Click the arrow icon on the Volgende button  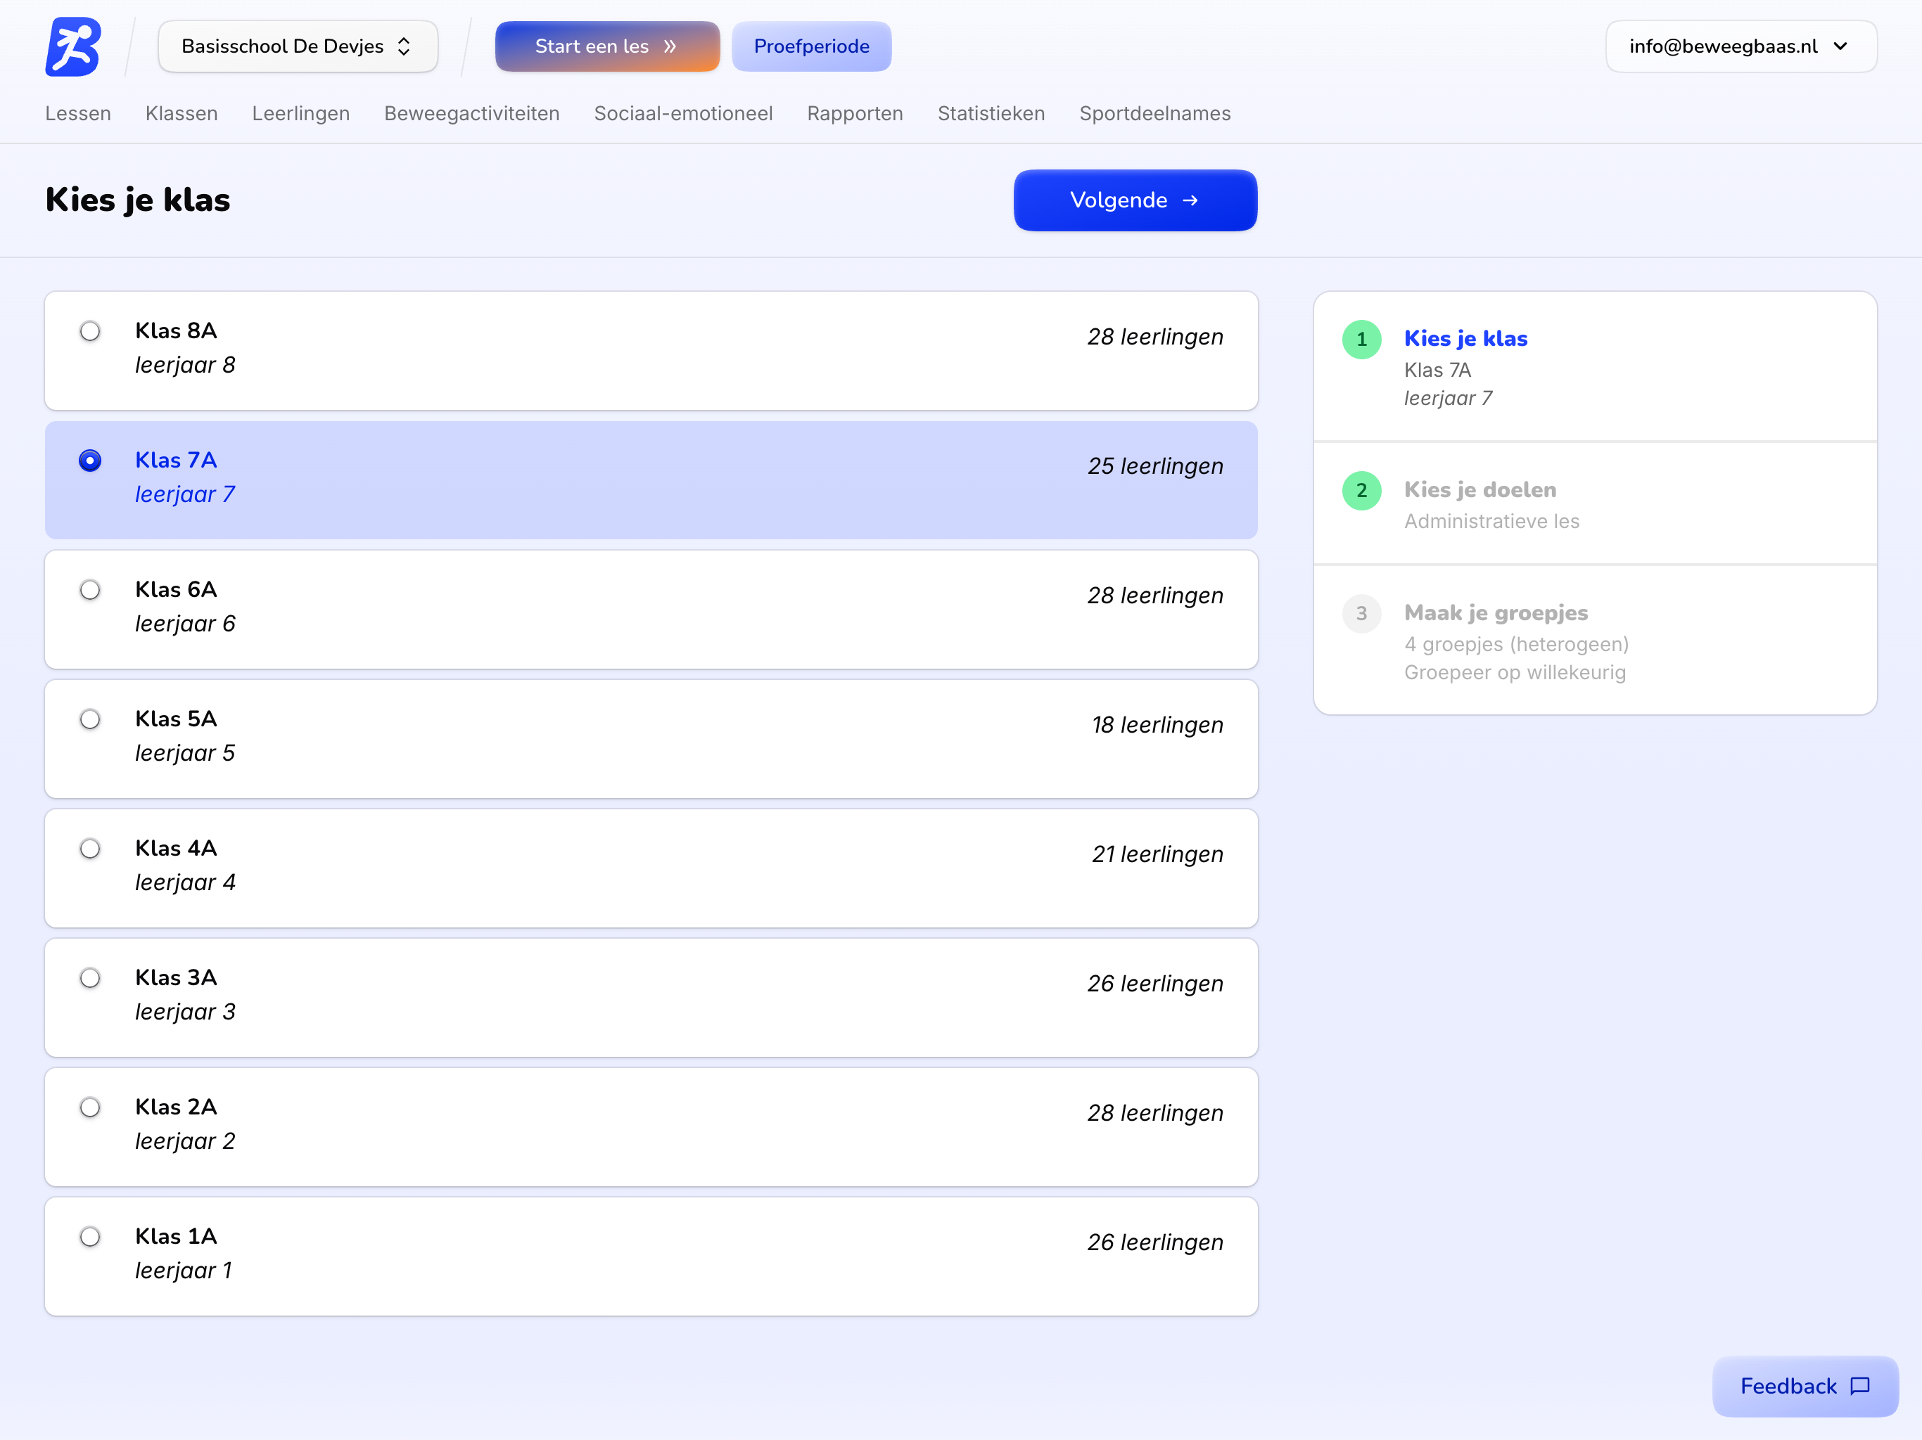pyautogui.click(x=1190, y=200)
